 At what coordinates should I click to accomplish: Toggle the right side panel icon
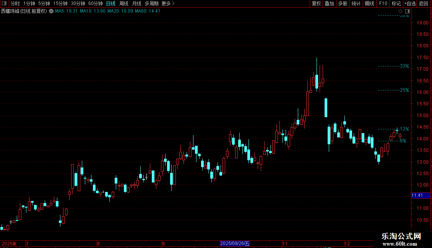point(408,11)
